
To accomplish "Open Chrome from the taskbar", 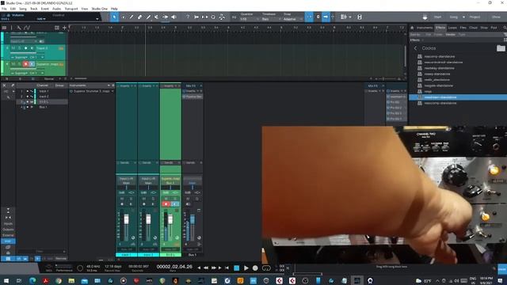I will point(58,280).
